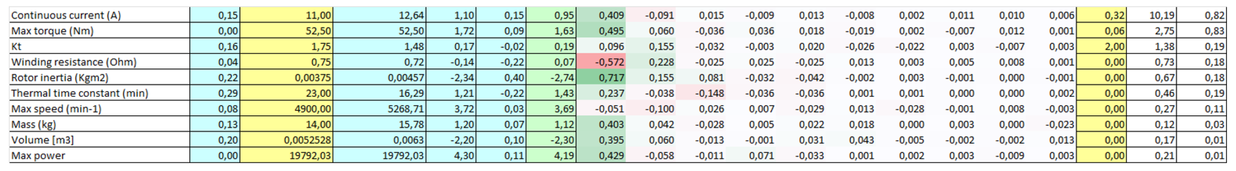Click the dark green cell with 0,717

(x=601, y=77)
